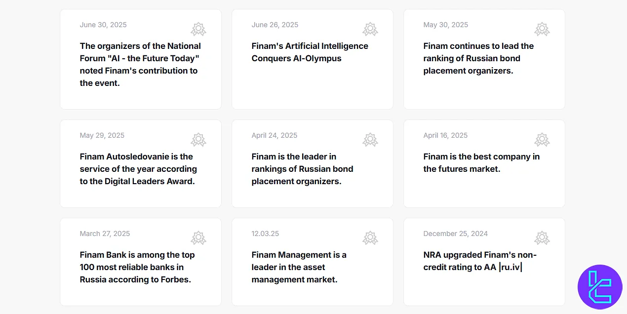Click award badge icon on April 16, 2025 card
Screen dimensions: 627x314
click(542, 140)
